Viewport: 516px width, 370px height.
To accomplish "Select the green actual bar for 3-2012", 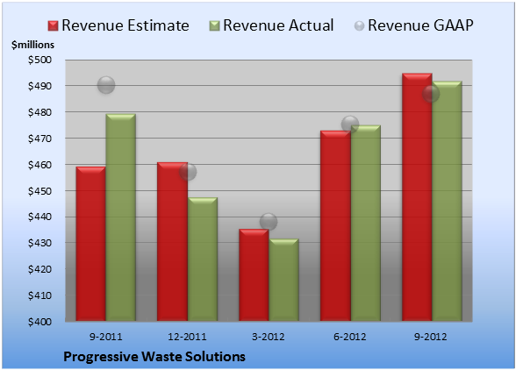I will coord(283,280).
